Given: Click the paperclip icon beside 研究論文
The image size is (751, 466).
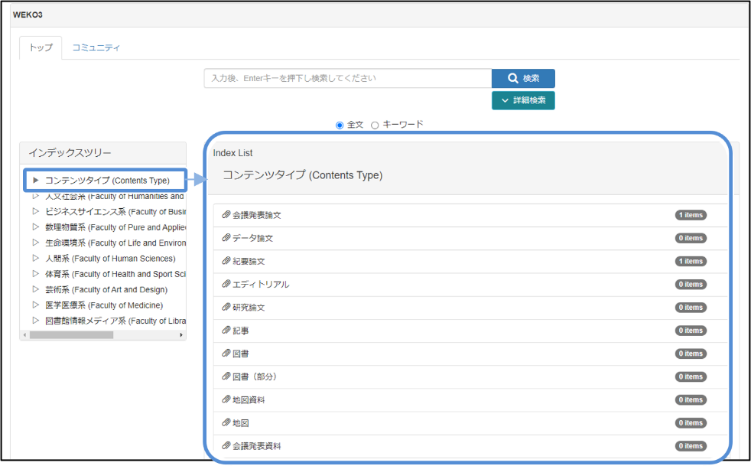Looking at the screenshot, I should [226, 307].
